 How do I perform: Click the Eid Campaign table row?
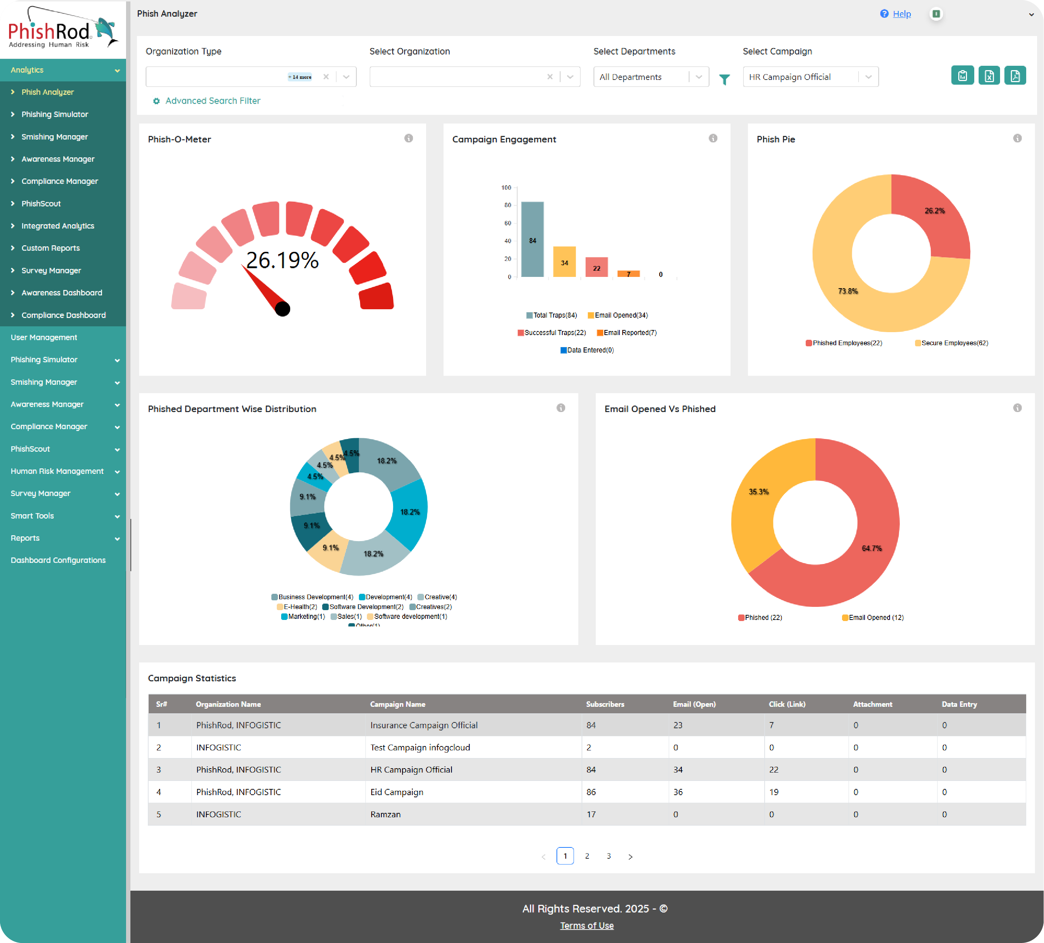coord(396,792)
